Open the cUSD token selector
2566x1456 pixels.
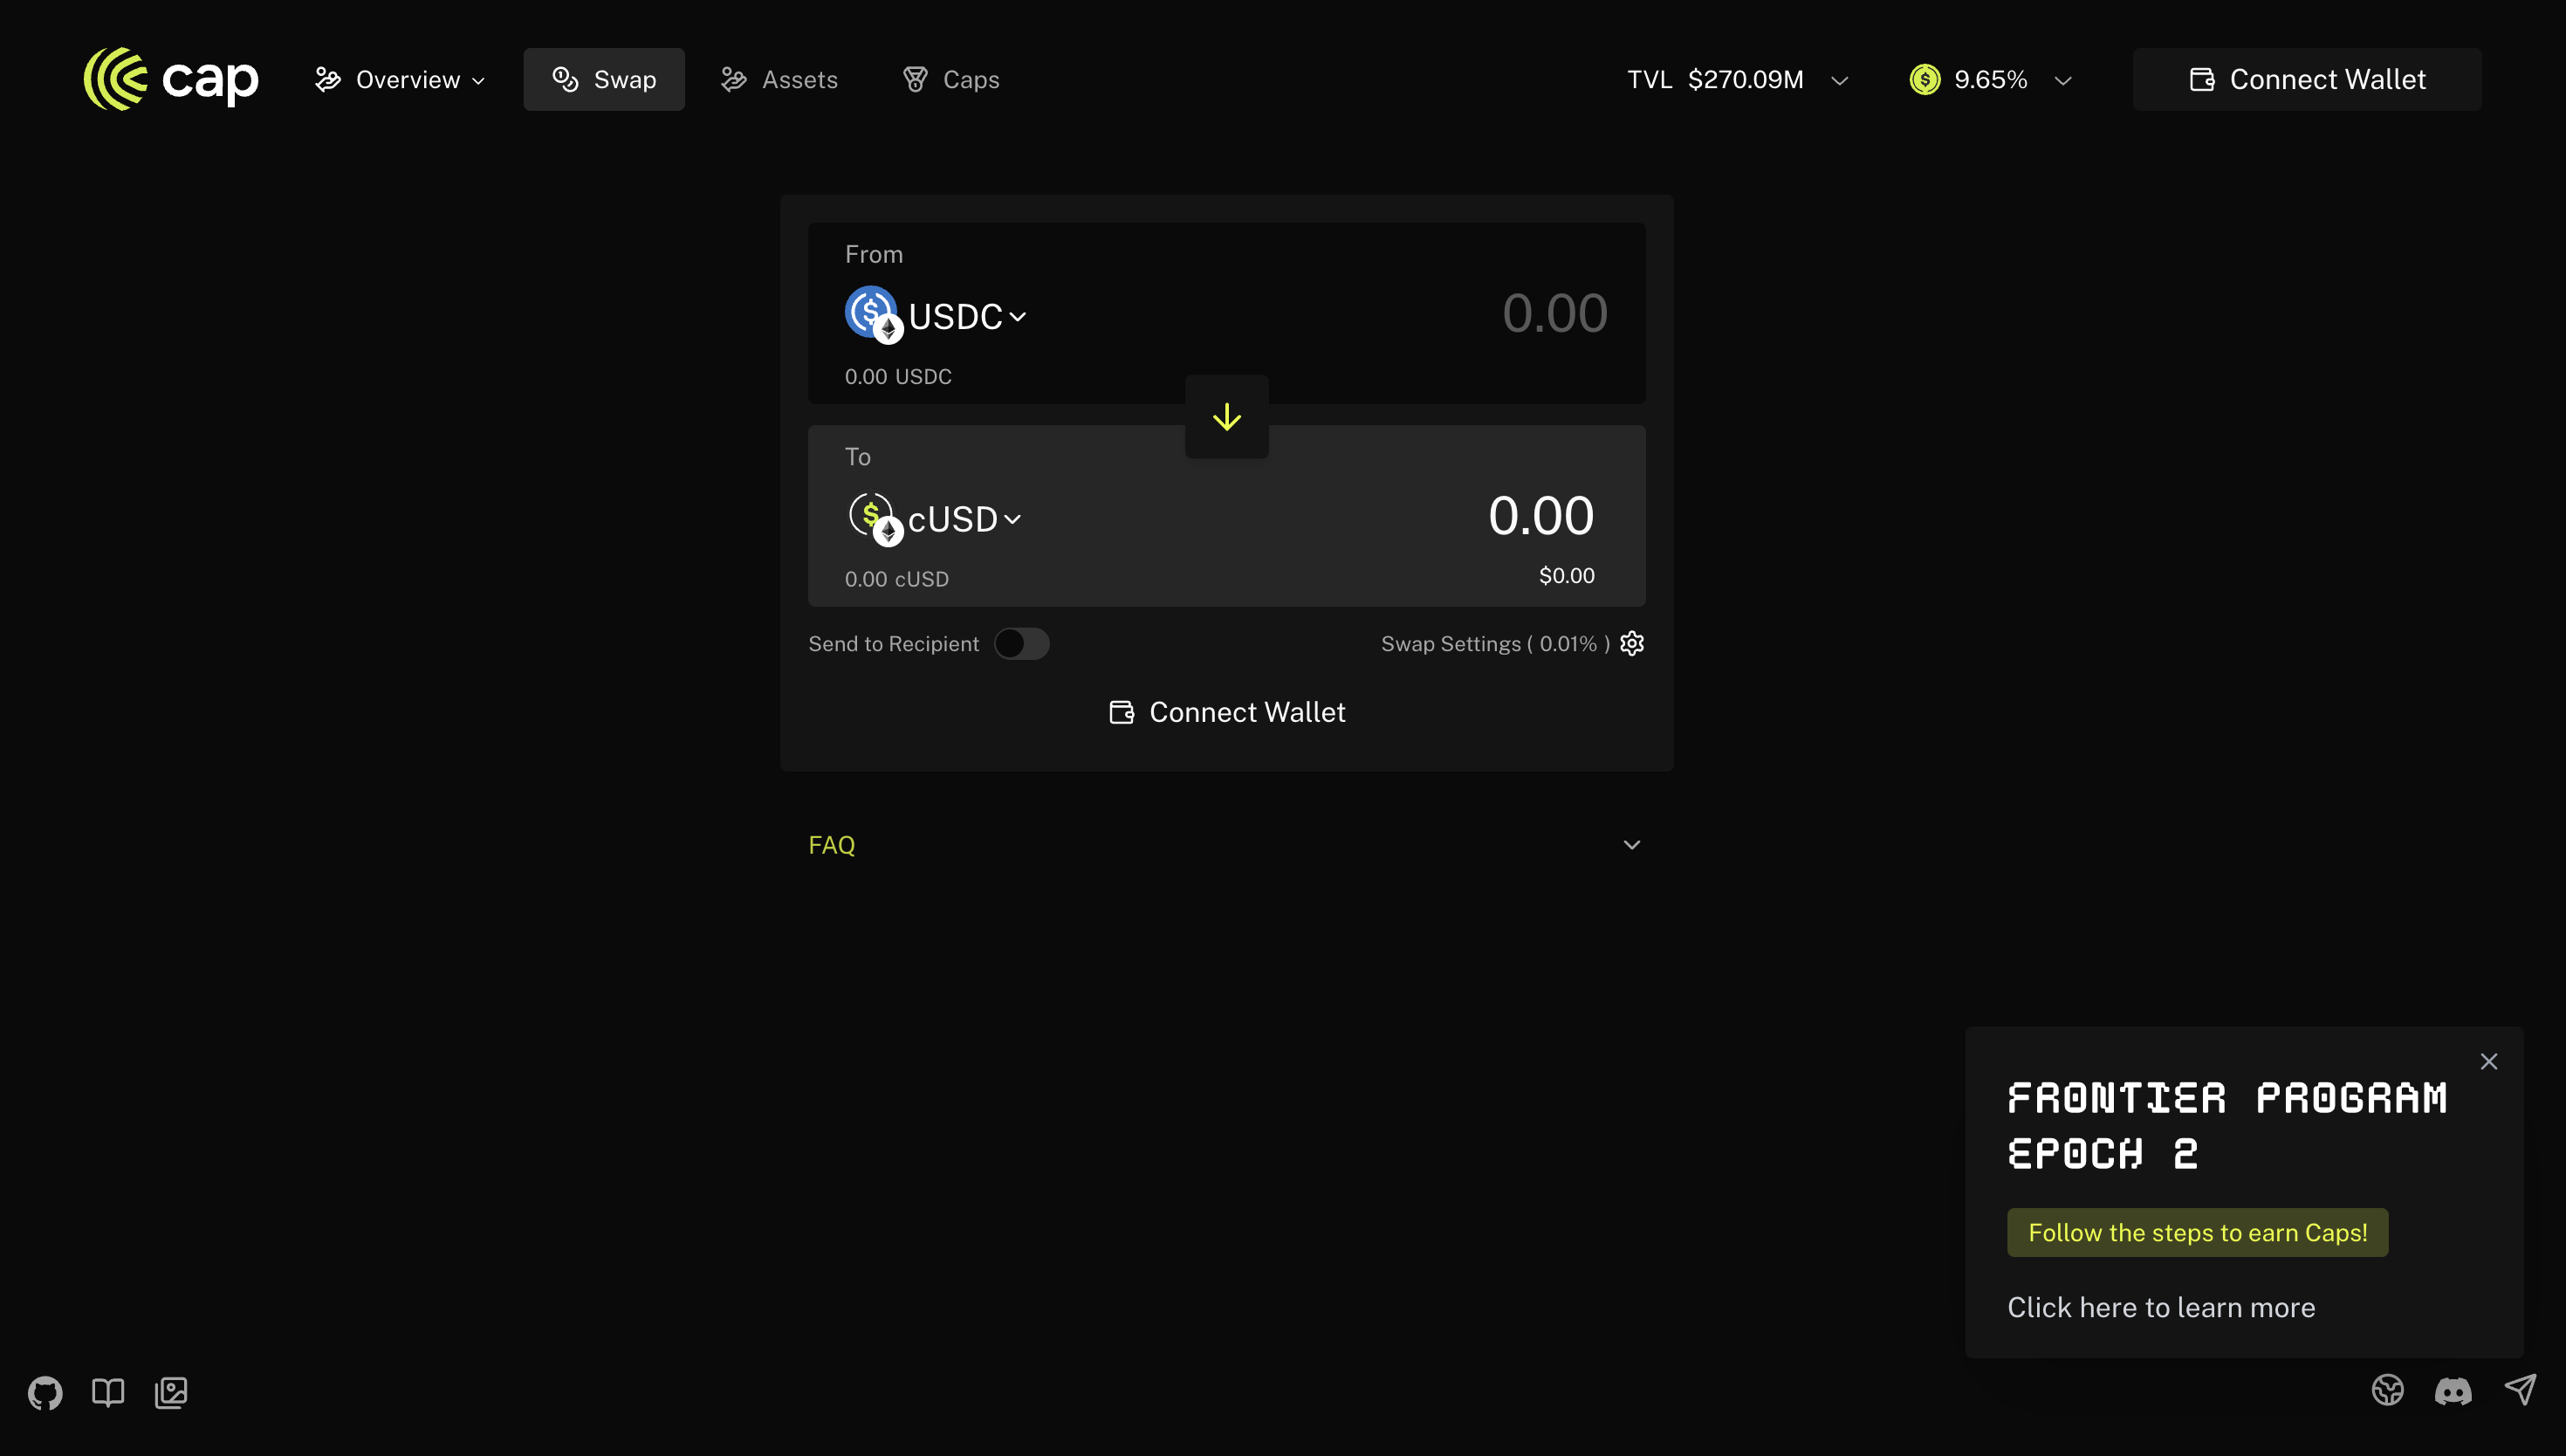click(935, 518)
